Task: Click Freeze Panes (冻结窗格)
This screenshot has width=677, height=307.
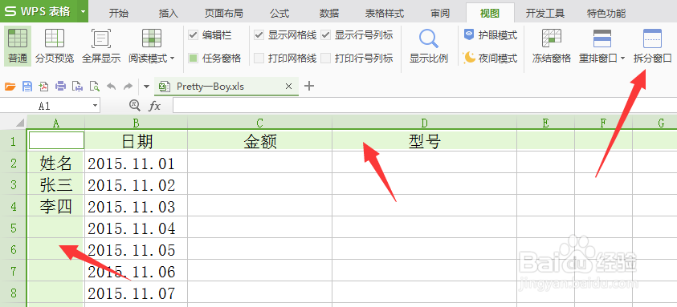Action: [552, 46]
